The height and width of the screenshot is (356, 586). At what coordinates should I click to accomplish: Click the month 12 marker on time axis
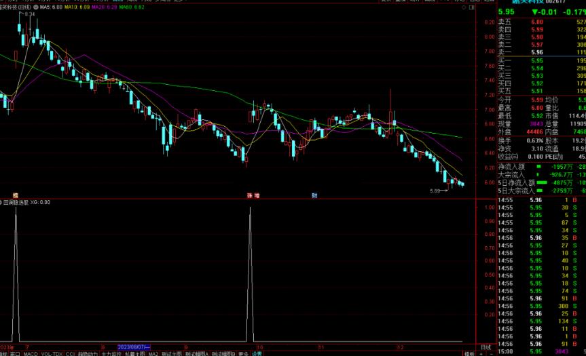400,347
